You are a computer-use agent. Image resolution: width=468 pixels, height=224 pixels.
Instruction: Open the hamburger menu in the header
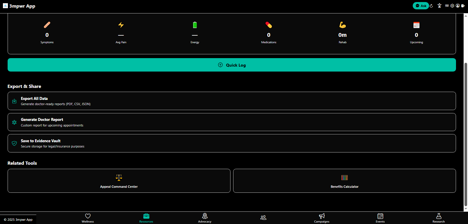[447, 6]
